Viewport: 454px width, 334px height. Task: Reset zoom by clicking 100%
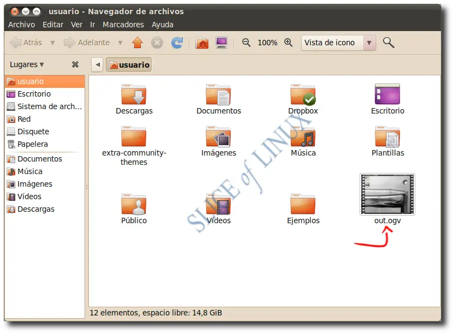[267, 43]
